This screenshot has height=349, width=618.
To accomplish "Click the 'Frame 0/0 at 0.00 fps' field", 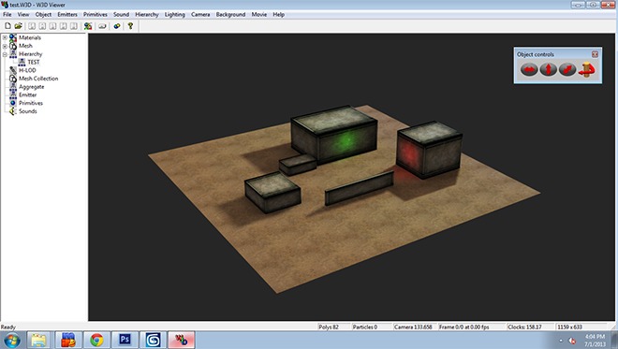I will [x=471, y=327].
